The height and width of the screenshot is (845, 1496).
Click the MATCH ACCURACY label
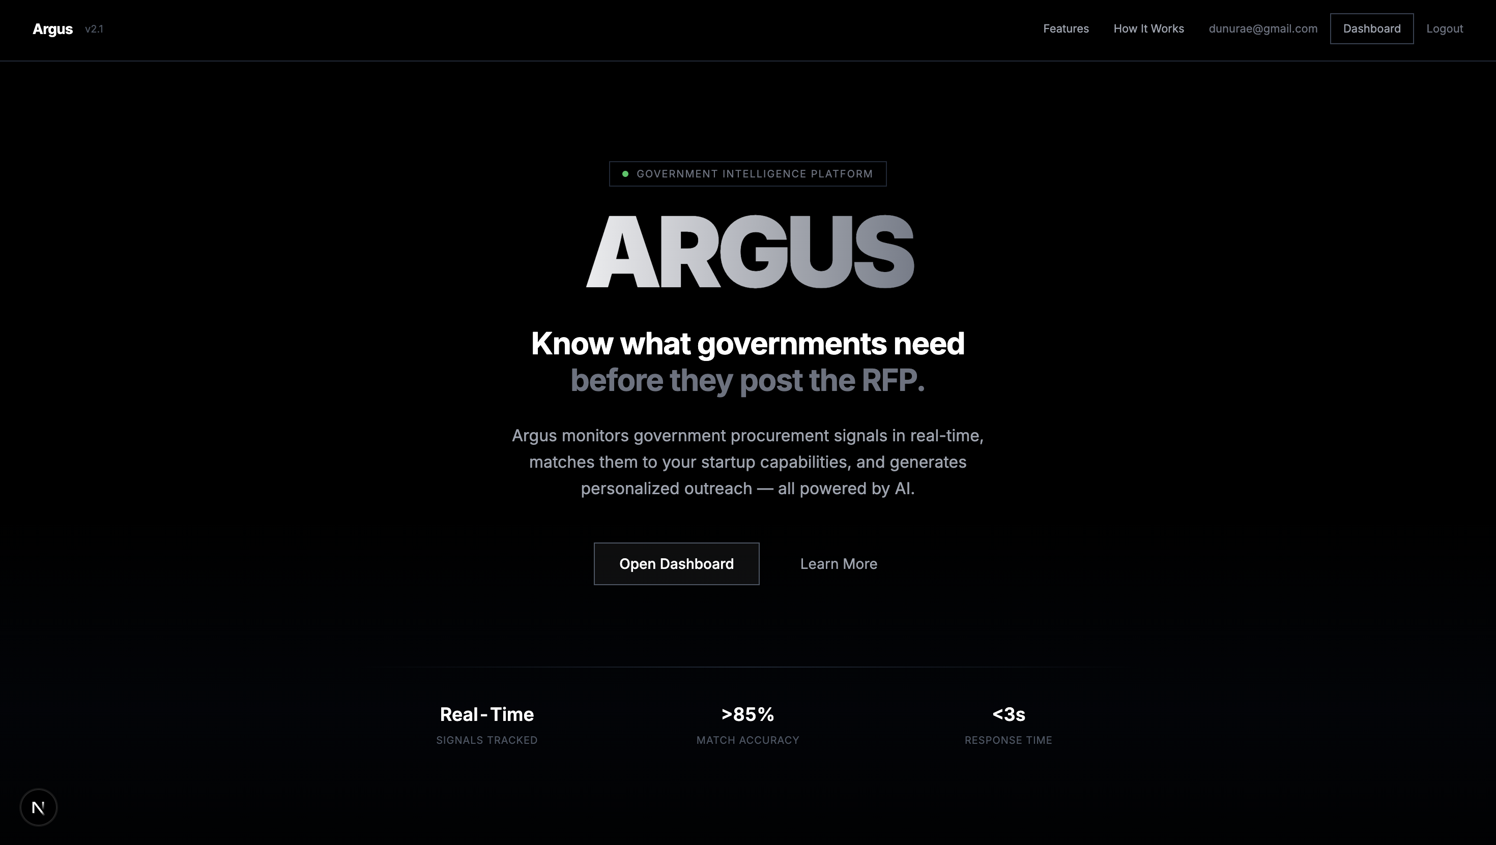click(747, 740)
